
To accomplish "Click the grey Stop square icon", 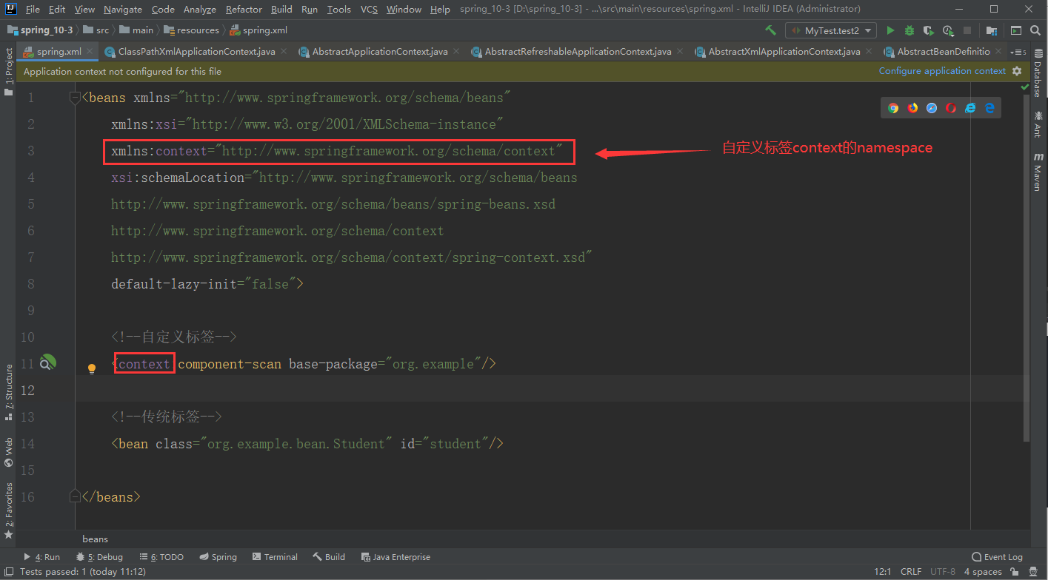I will 967,30.
